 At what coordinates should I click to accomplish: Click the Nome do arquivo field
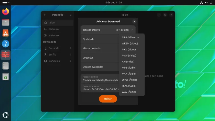pos(100,88)
